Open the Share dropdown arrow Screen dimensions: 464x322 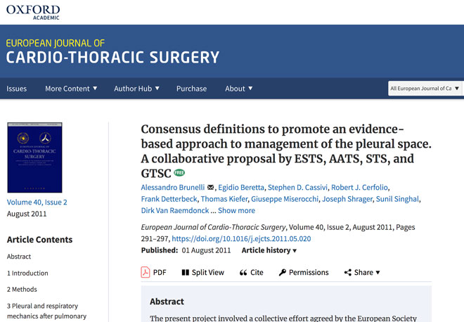pos(378,273)
